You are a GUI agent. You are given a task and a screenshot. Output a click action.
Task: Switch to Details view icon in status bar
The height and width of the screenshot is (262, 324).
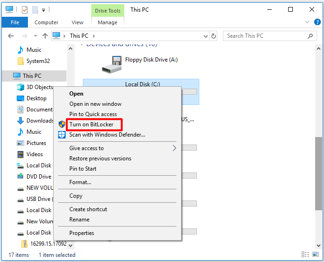[x=305, y=255]
